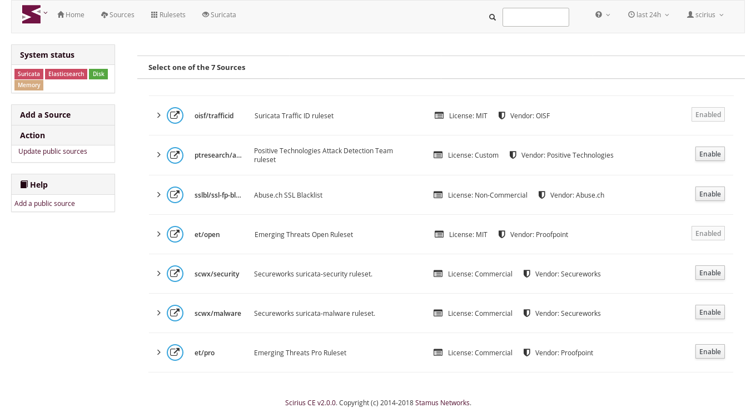Click license icon in et/open row
756x413 pixels.
[439, 234]
